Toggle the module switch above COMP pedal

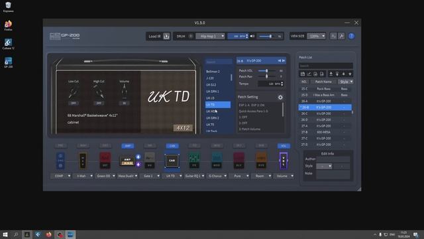point(60,146)
